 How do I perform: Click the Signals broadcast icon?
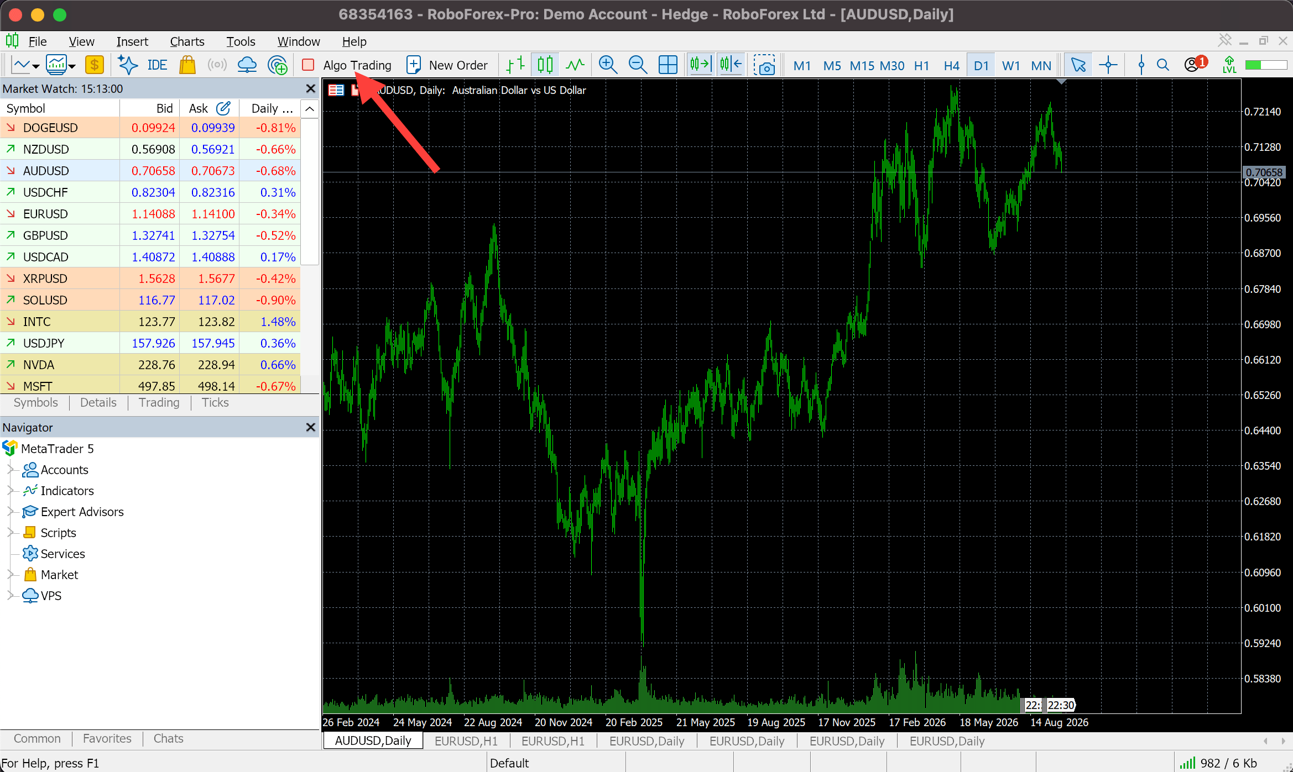coord(217,65)
